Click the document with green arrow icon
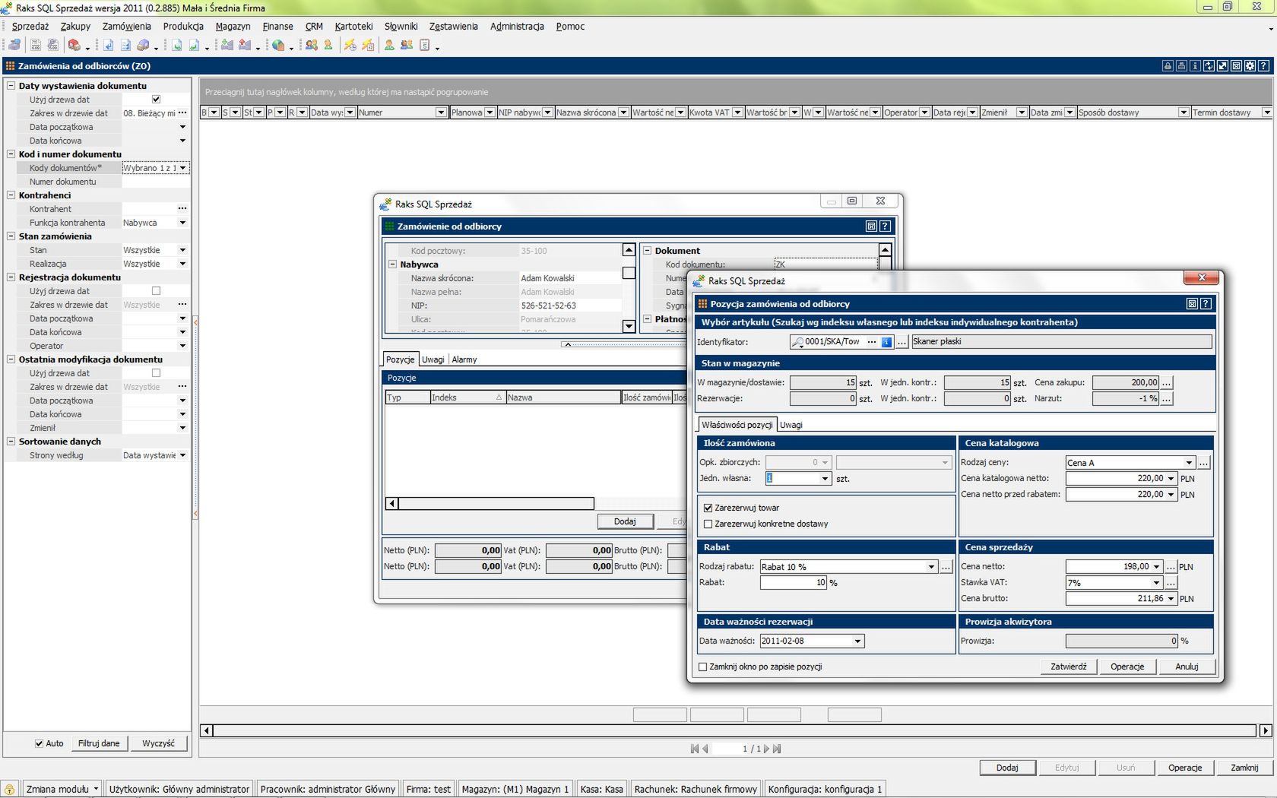1277x798 pixels. point(176,45)
